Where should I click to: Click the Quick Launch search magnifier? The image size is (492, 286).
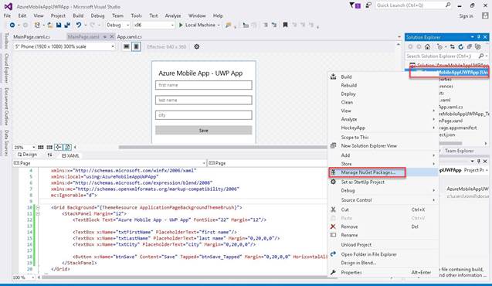[x=448, y=5]
